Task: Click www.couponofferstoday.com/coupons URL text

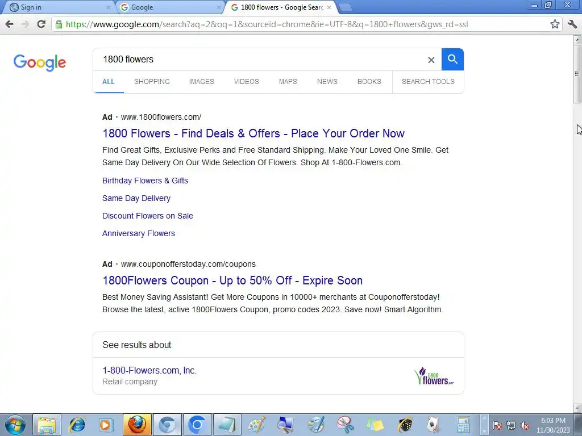Action: [x=188, y=265]
